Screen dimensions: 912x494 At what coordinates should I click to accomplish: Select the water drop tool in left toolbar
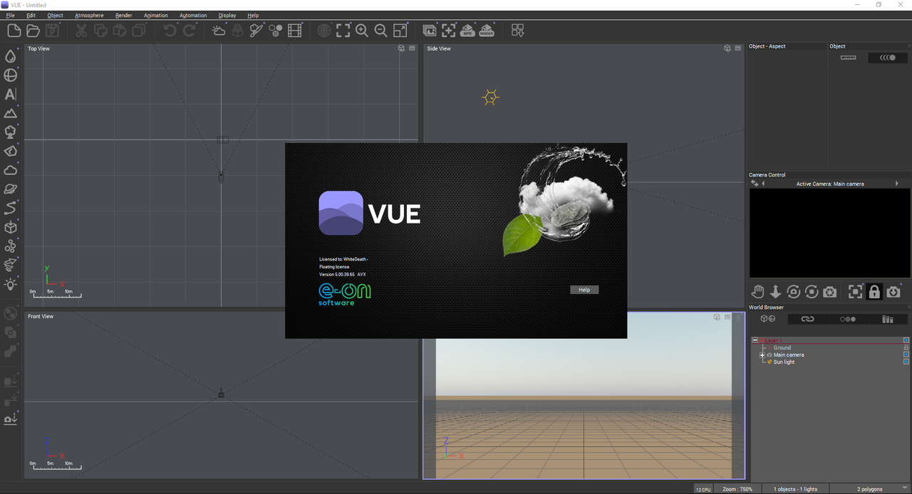(x=11, y=56)
